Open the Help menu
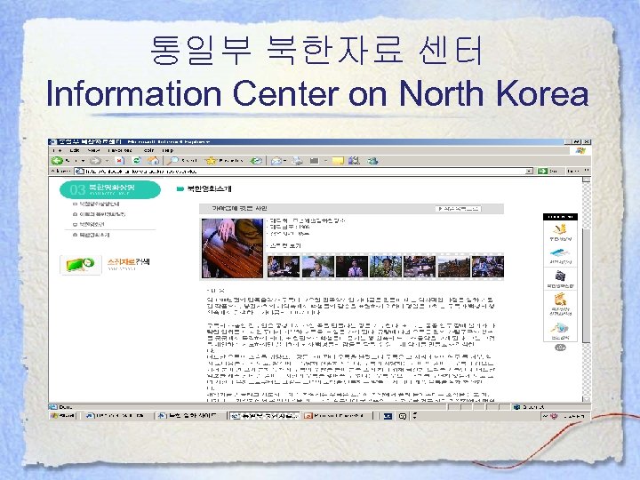Screen dimensions: 640x480 click(x=168, y=150)
